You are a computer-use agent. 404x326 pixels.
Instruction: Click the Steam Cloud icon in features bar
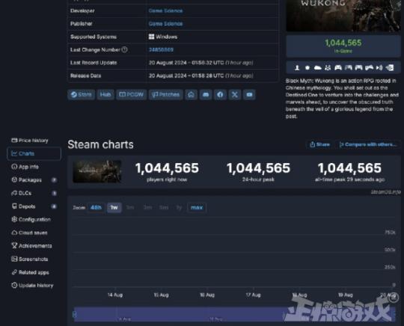(x=318, y=67)
